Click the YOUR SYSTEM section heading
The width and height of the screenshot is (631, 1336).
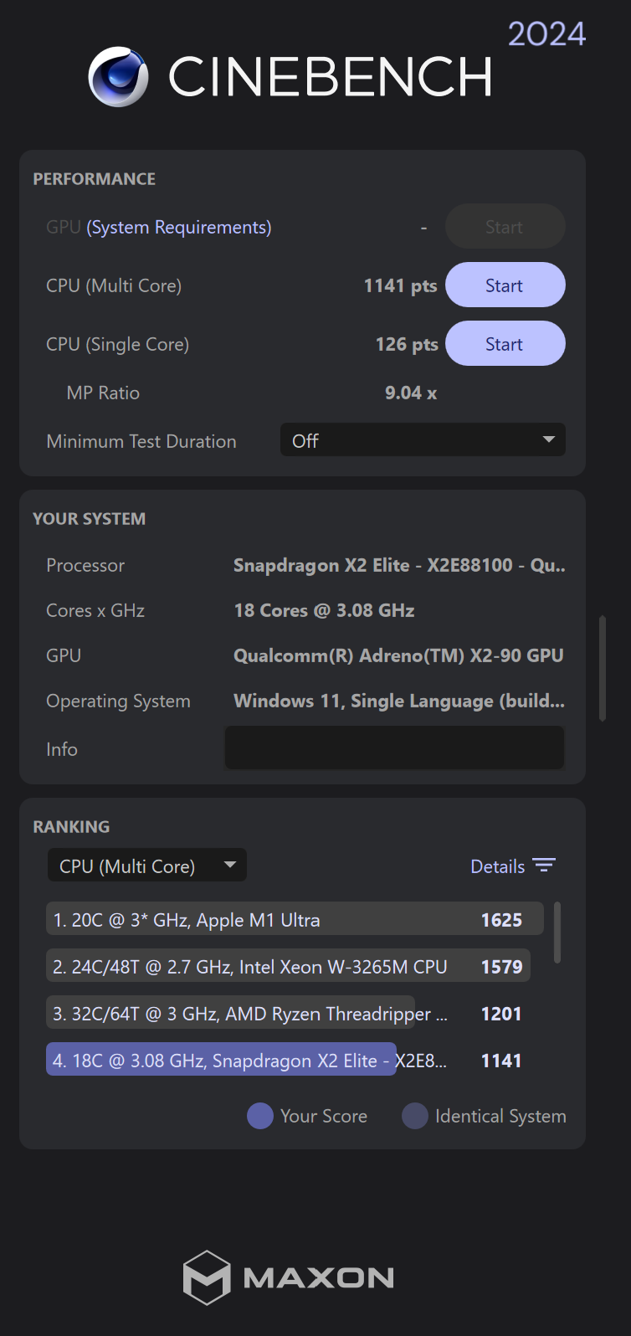tap(90, 519)
